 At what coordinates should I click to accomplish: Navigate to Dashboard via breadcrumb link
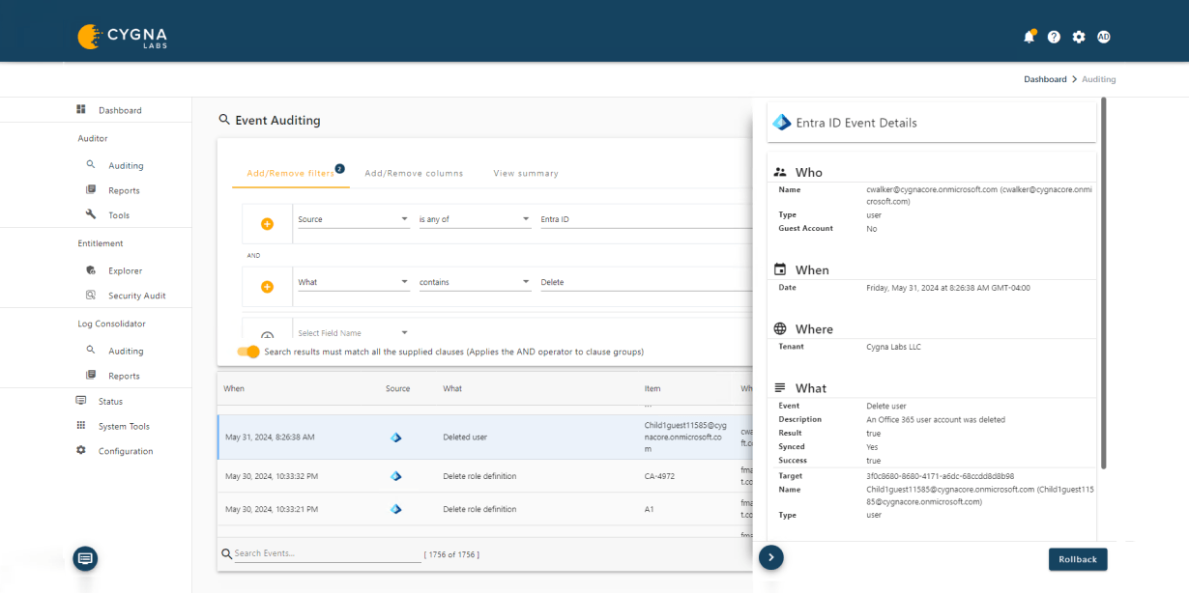tap(1045, 78)
